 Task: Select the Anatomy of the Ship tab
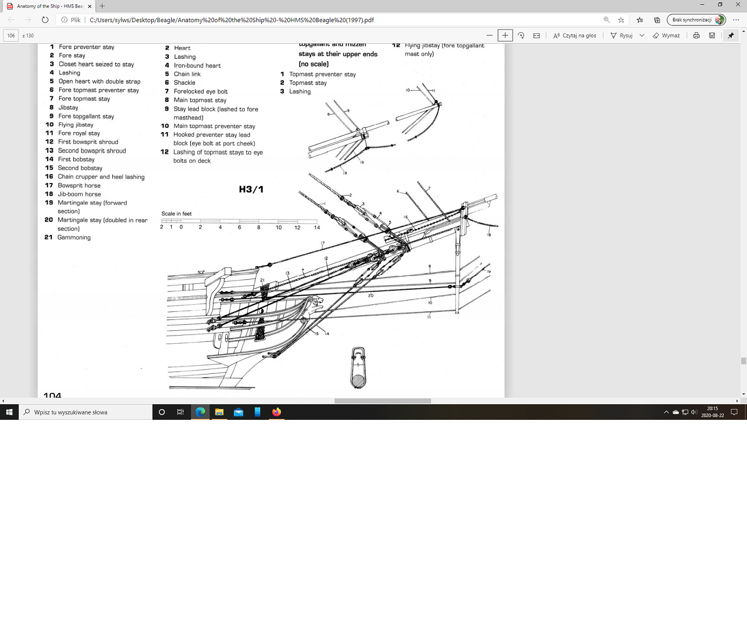pyautogui.click(x=49, y=6)
